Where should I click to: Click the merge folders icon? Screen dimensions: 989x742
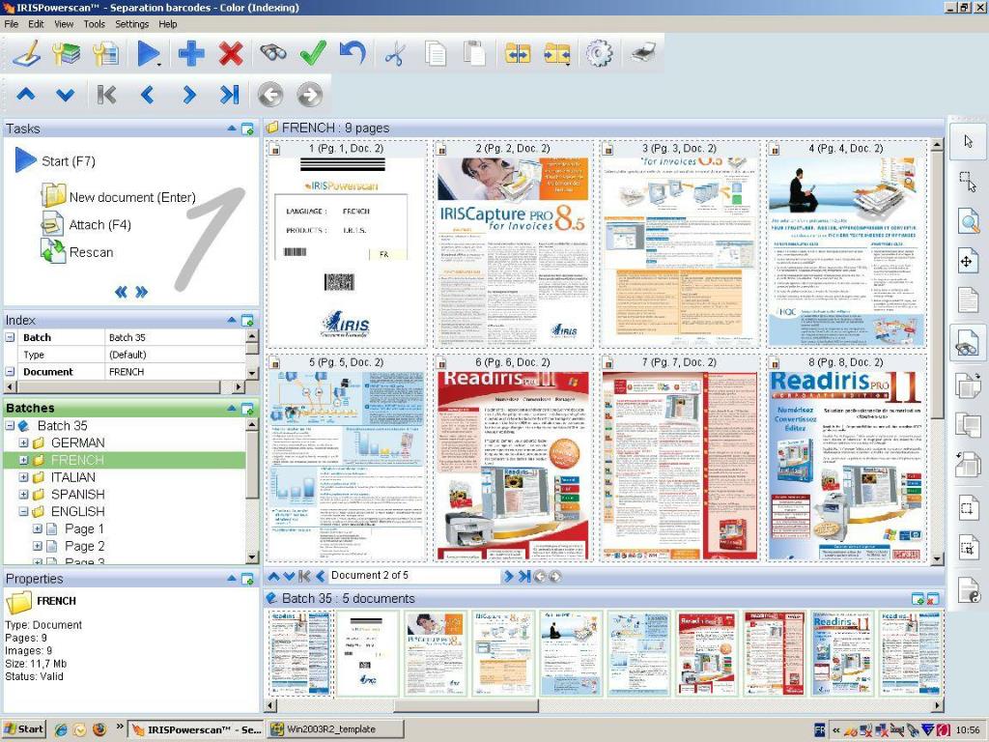click(518, 54)
